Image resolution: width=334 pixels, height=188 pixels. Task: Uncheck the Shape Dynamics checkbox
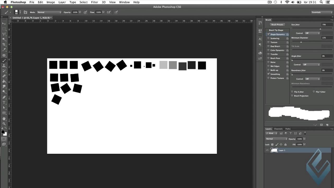click(268, 34)
